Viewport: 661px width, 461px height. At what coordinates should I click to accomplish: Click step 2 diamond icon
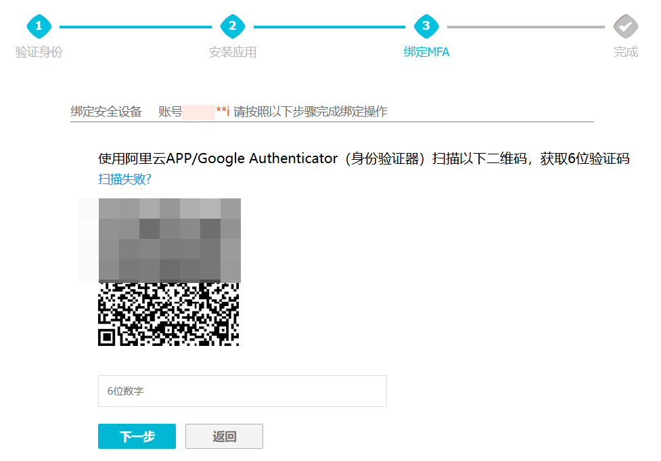[232, 26]
